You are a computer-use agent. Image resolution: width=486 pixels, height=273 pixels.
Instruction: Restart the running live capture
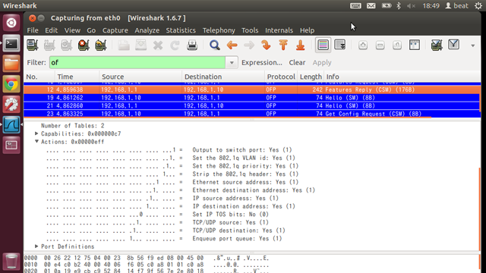[100, 45]
